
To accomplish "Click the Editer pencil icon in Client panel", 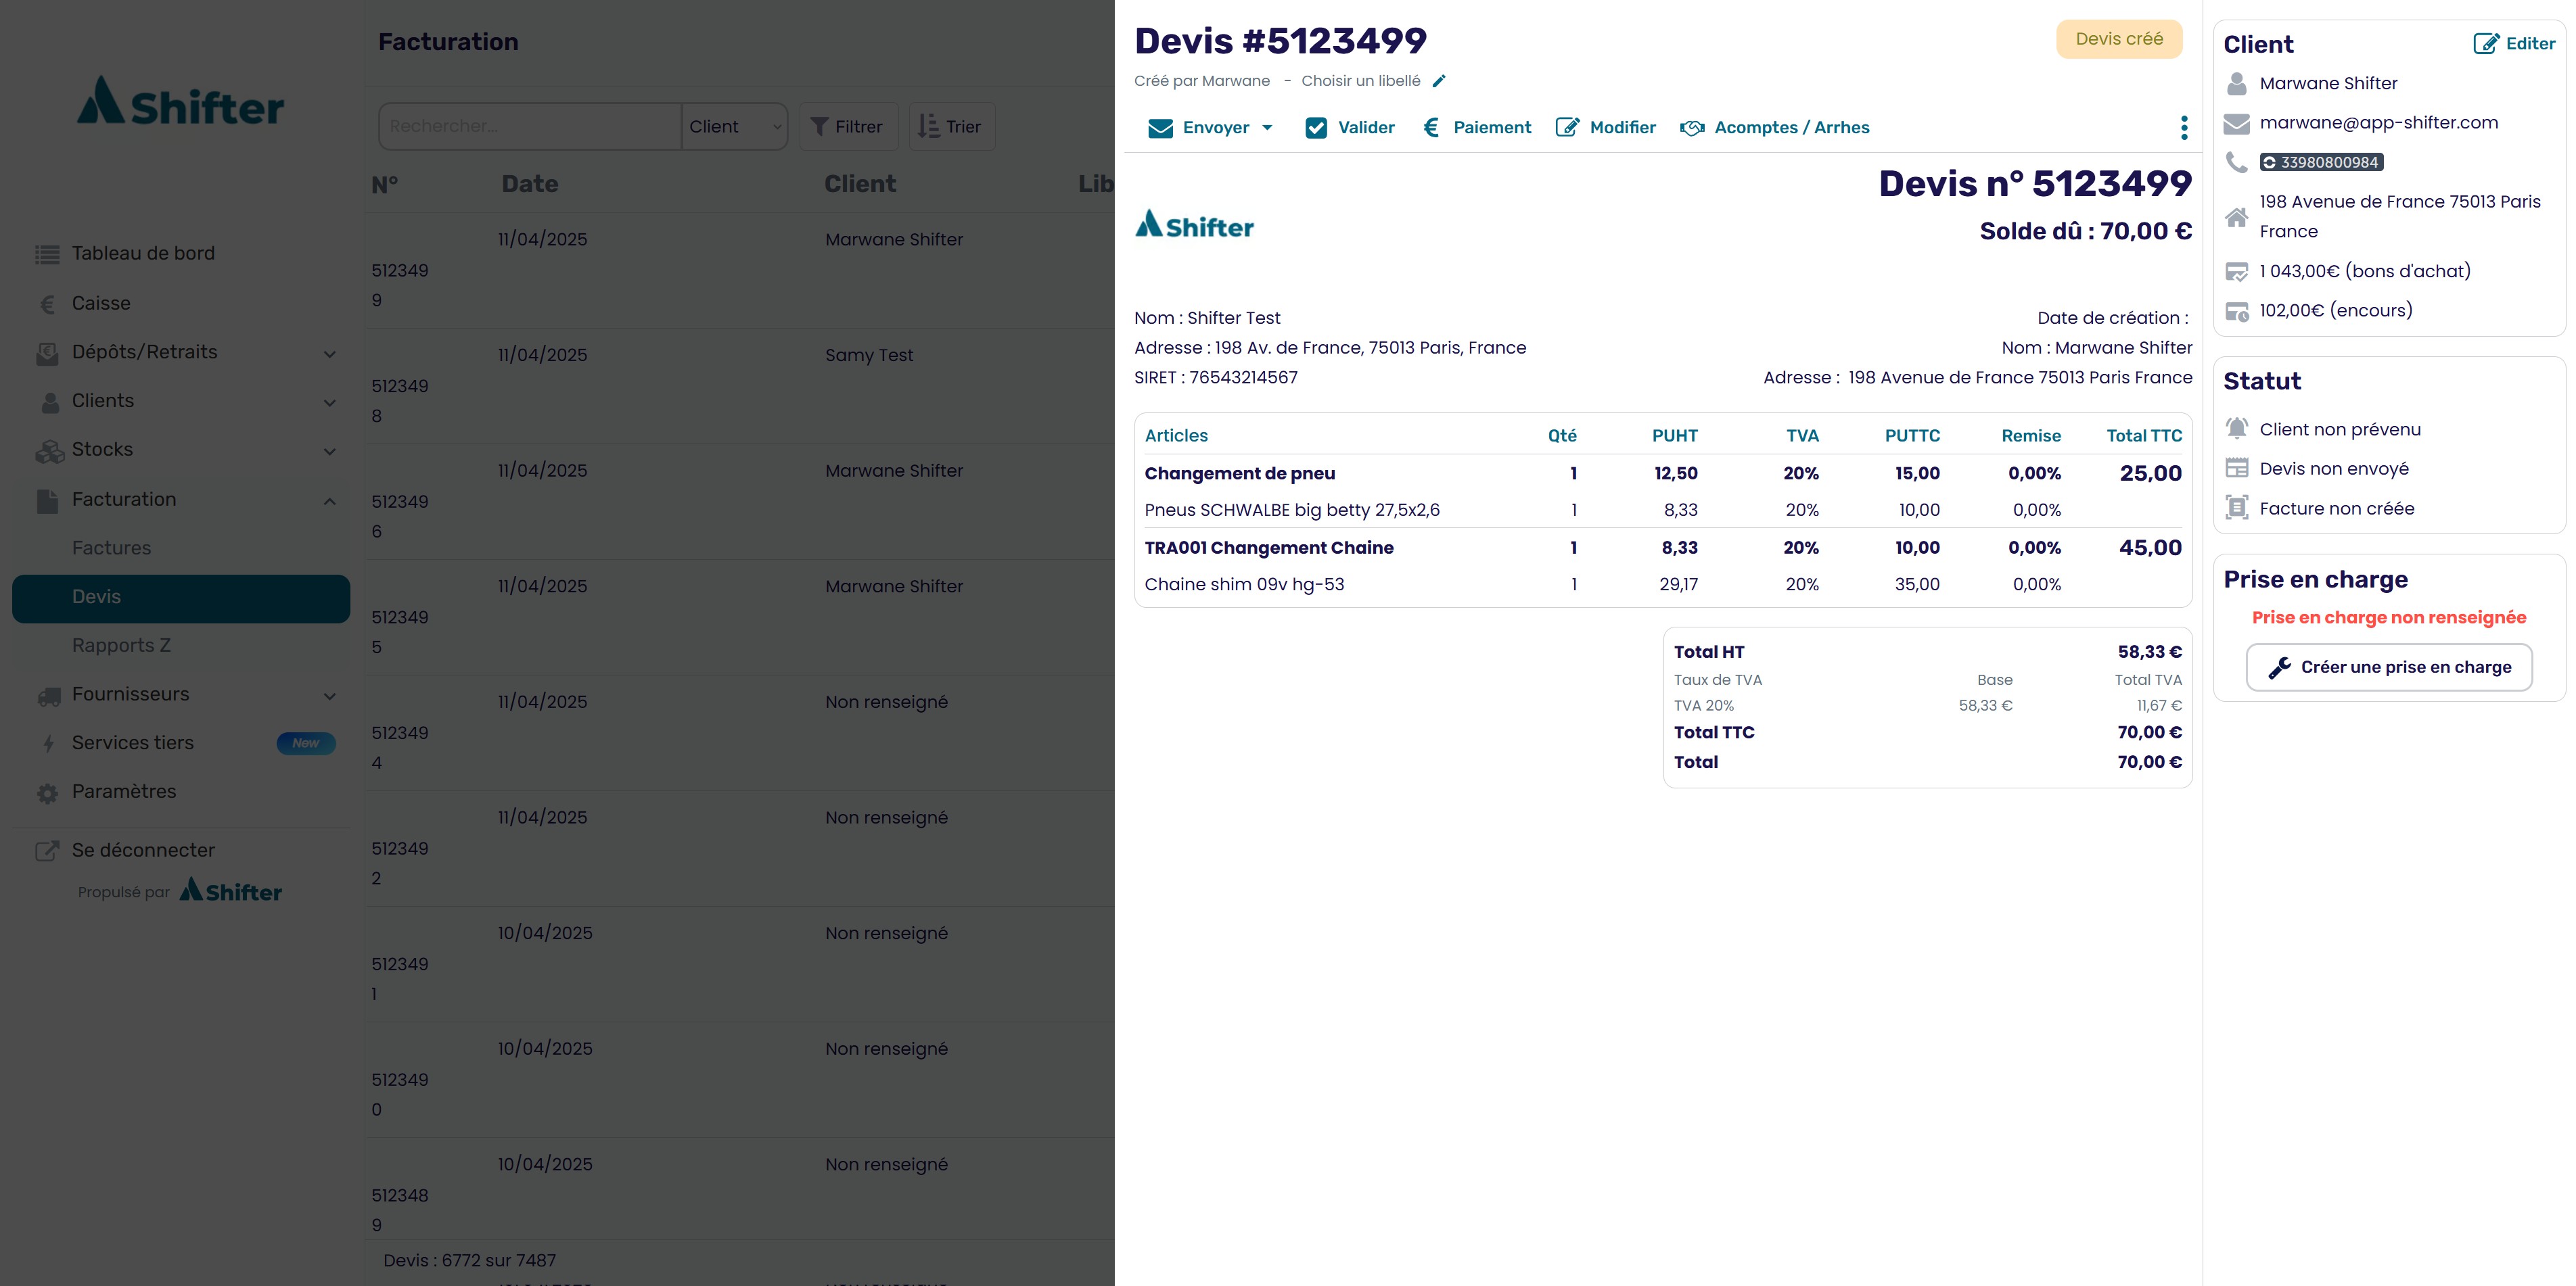I will coord(2486,44).
